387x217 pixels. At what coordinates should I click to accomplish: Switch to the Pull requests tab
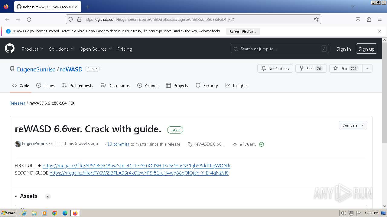pos(78,86)
